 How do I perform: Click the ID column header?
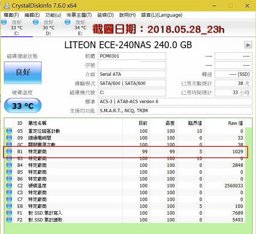[20, 123]
